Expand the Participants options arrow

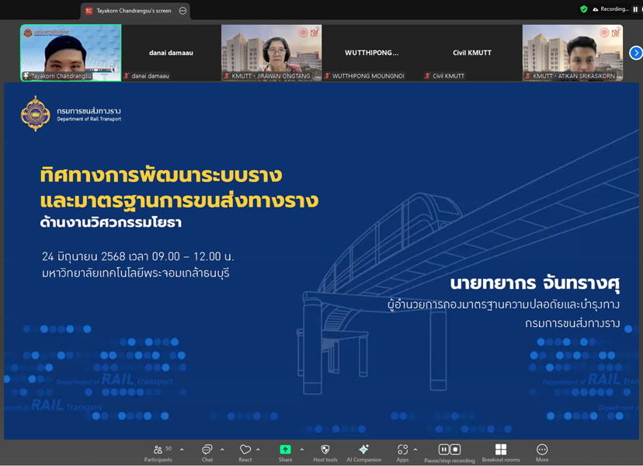click(x=182, y=450)
